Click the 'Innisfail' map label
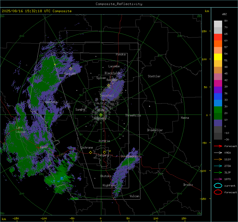The image size is (238, 222). [x=107, y=96]
